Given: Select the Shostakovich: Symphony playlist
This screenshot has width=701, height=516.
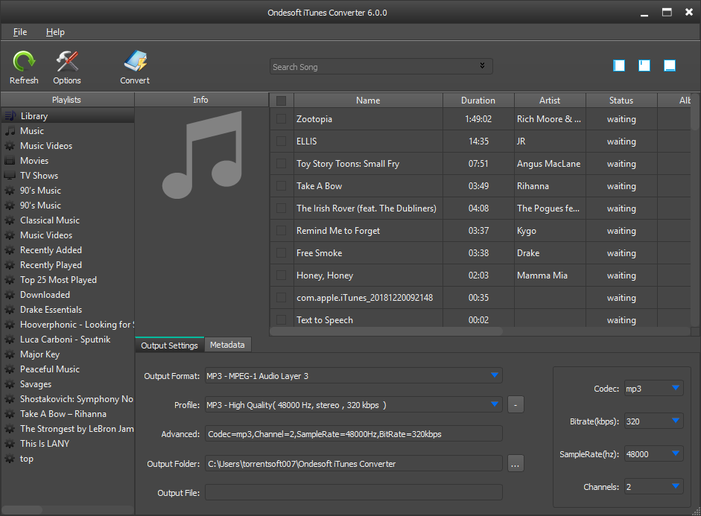Looking at the screenshot, I should pos(68,399).
